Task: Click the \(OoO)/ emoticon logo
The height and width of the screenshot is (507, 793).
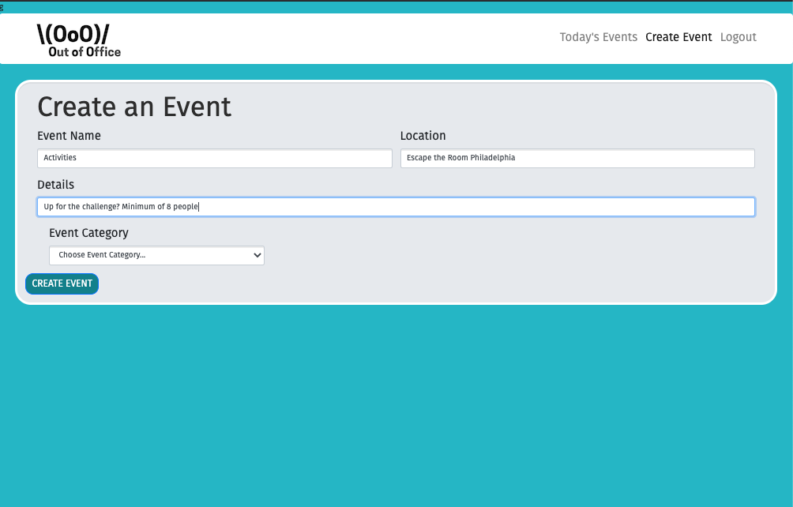Action: (x=73, y=35)
